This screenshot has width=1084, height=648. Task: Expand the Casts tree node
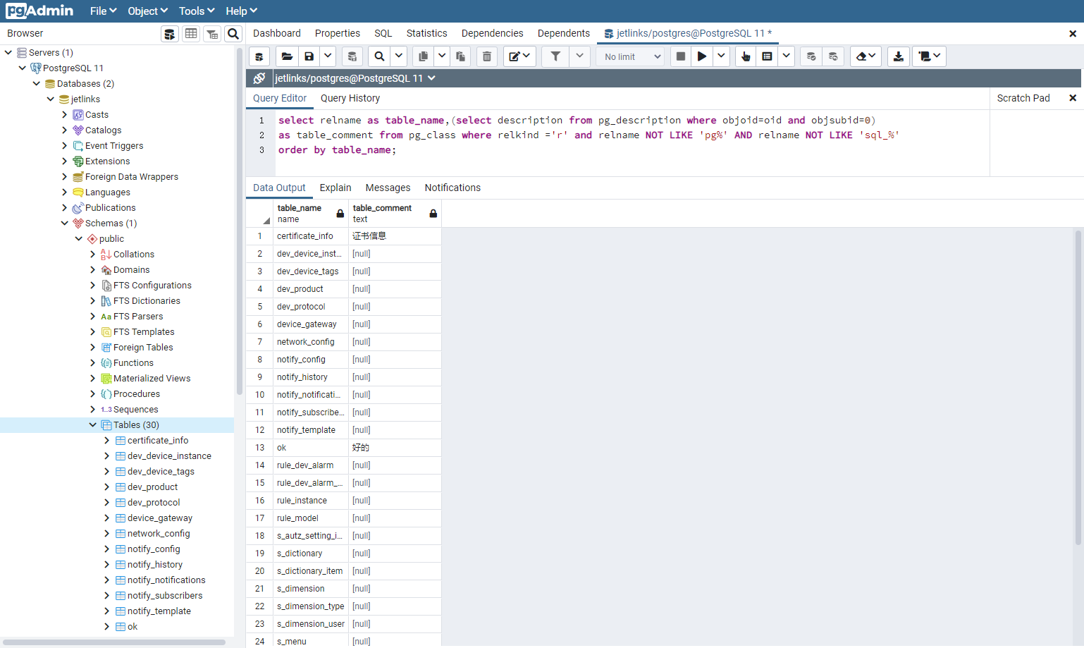pos(64,114)
